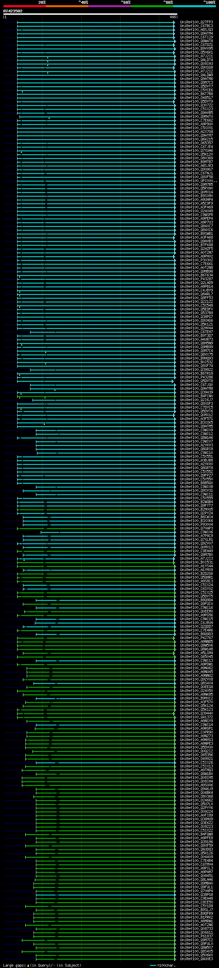Select the green ~80% identity legend segment
The height and width of the screenshot is (968, 219).
click(x=152, y=6)
